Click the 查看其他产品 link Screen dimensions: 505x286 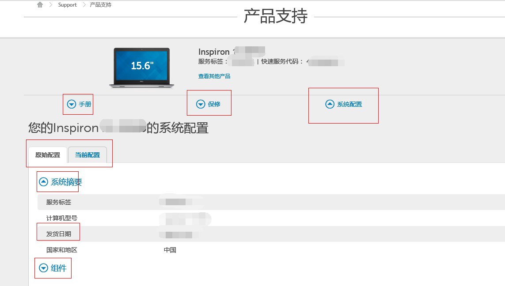coord(214,75)
